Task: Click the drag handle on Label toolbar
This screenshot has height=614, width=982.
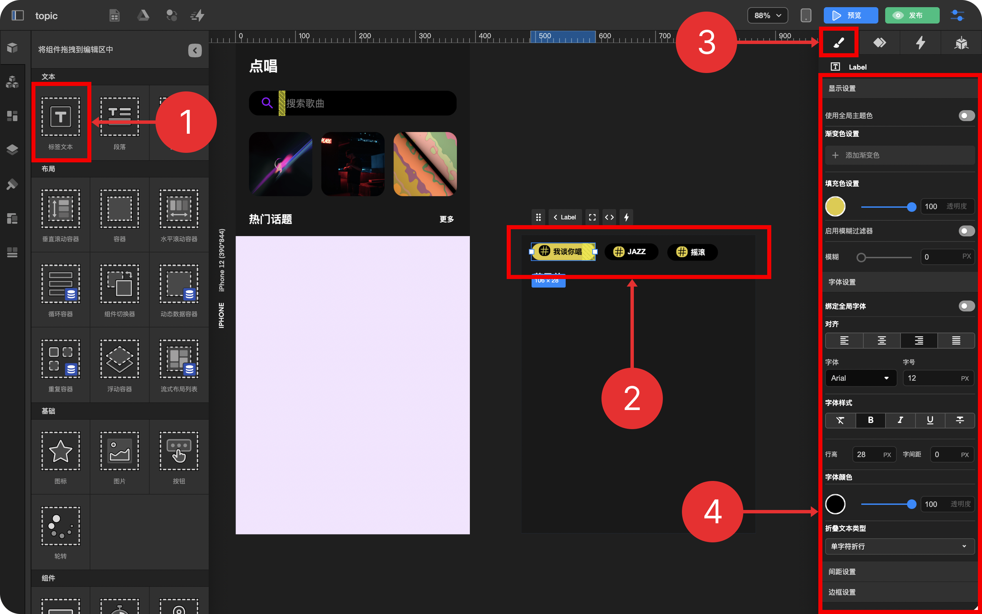Action: [x=538, y=217]
